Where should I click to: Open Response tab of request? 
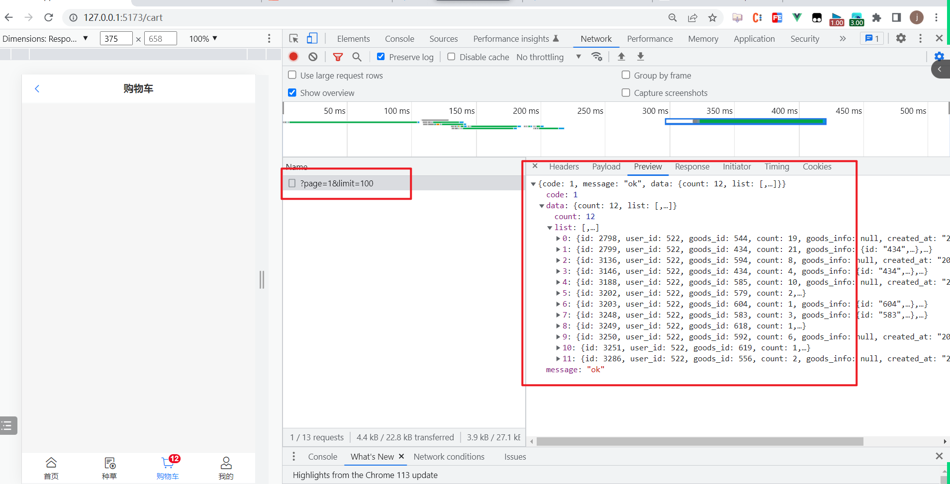coord(692,166)
